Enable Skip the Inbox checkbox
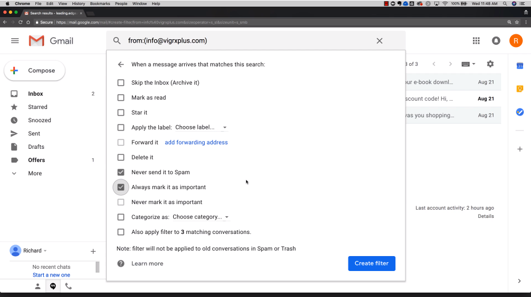This screenshot has width=531, height=297. pos(121,82)
